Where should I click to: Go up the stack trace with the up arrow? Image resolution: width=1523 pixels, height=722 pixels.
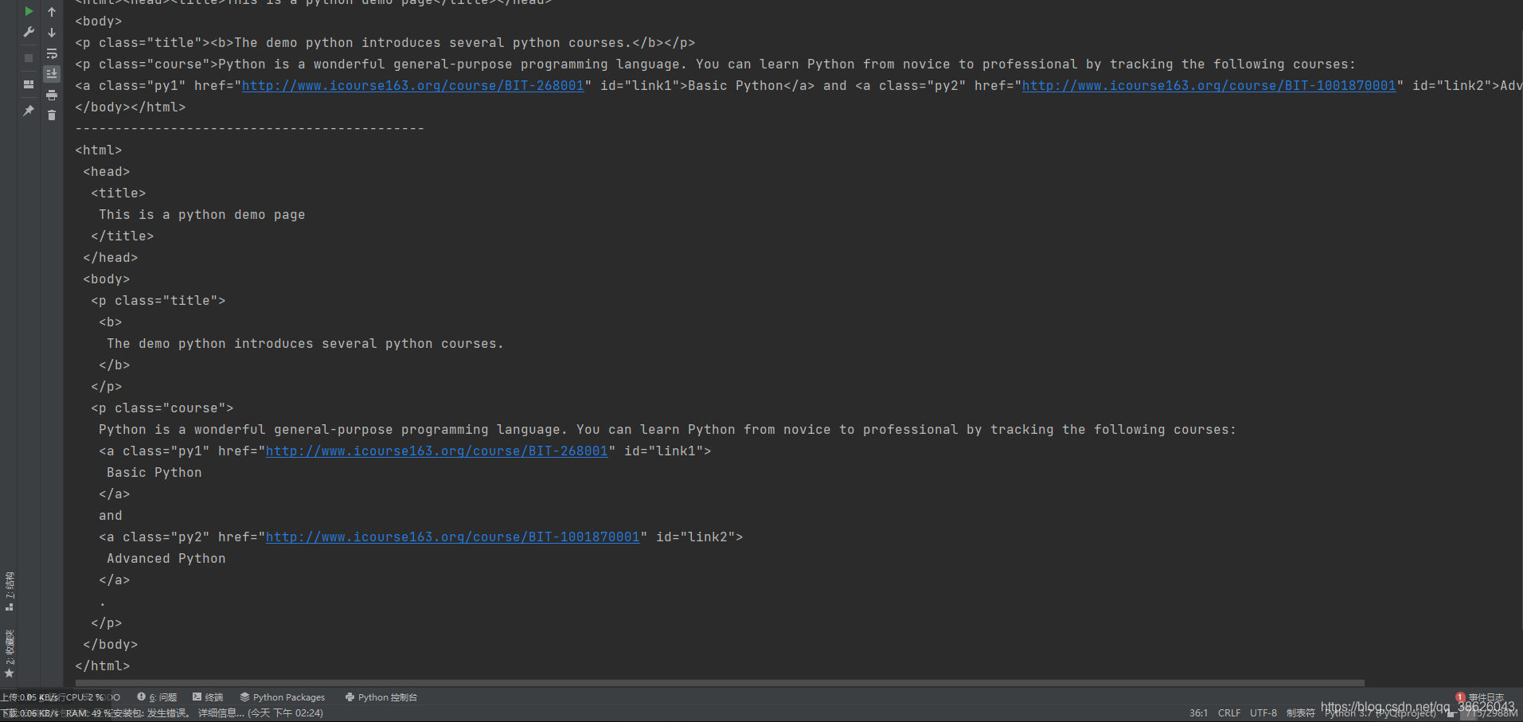(x=52, y=12)
